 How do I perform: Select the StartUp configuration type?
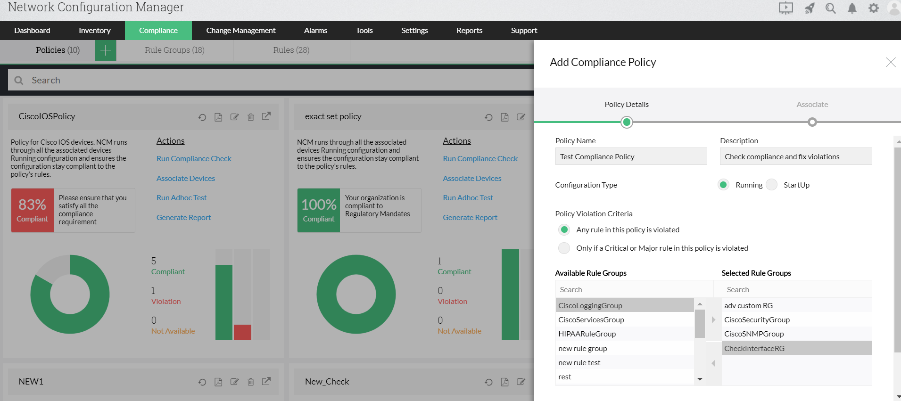pyautogui.click(x=772, y=185)
